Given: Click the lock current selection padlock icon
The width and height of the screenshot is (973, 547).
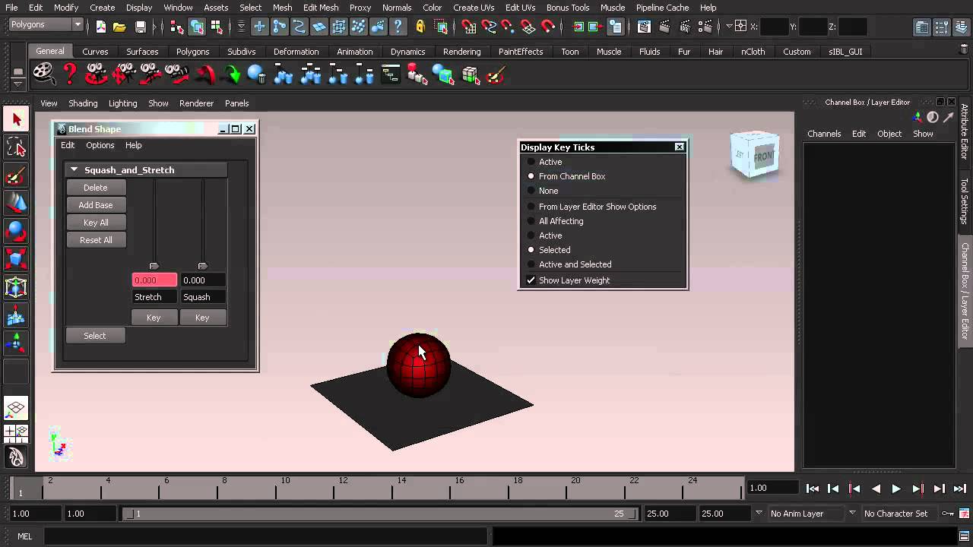Looking at the screenshot, I should pos(420,27).
